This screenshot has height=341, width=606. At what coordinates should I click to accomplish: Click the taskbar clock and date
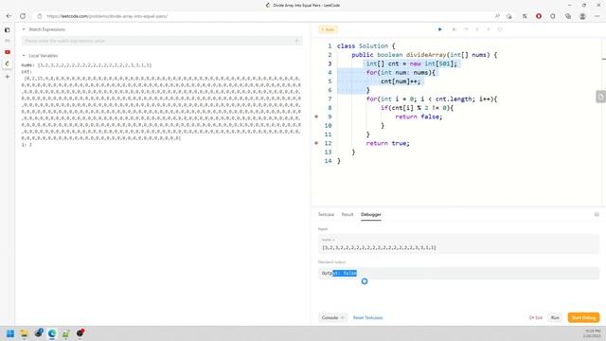(593, 333)
